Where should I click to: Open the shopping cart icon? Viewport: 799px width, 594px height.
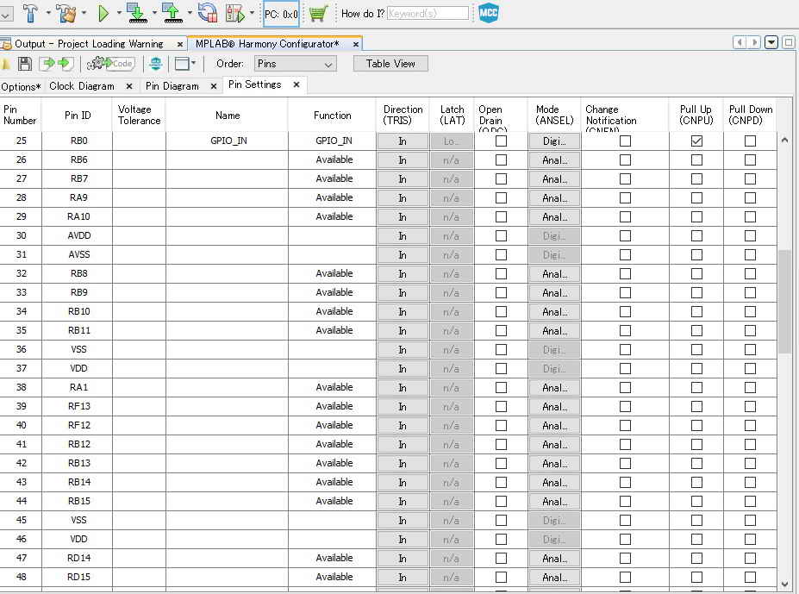coord(318,13)
